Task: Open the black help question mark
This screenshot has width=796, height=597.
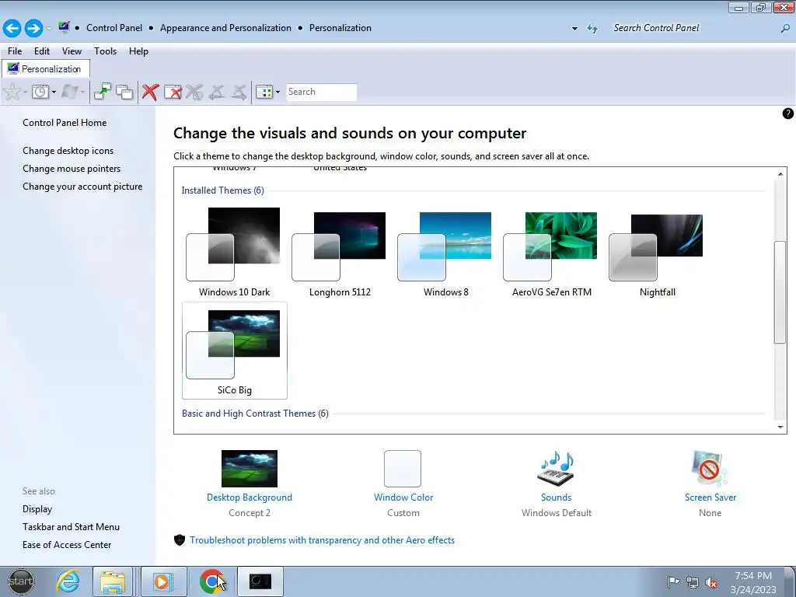Action: 787,113
